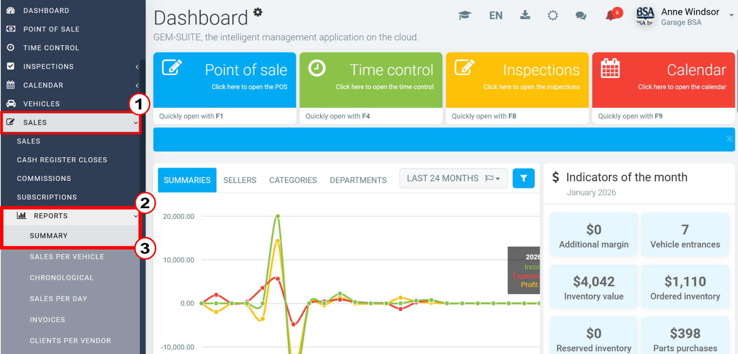Open the notifications bell with 6 alerts
This screenshot has width=738, height=354.
pos(612,14)
